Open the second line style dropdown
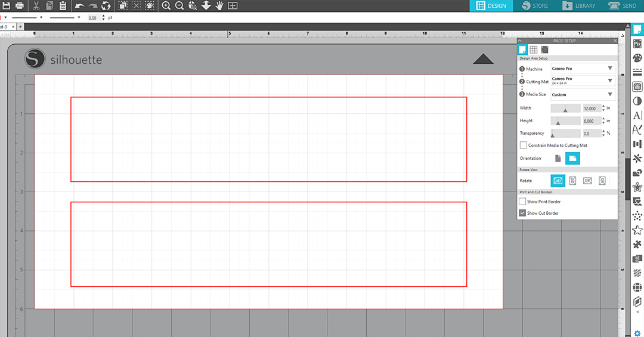 (x=79, y=18)
